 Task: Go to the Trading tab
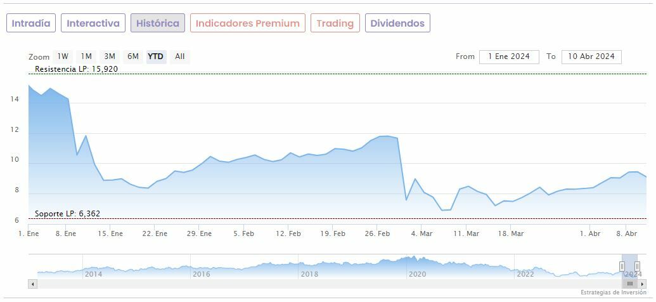click(335, 23)
